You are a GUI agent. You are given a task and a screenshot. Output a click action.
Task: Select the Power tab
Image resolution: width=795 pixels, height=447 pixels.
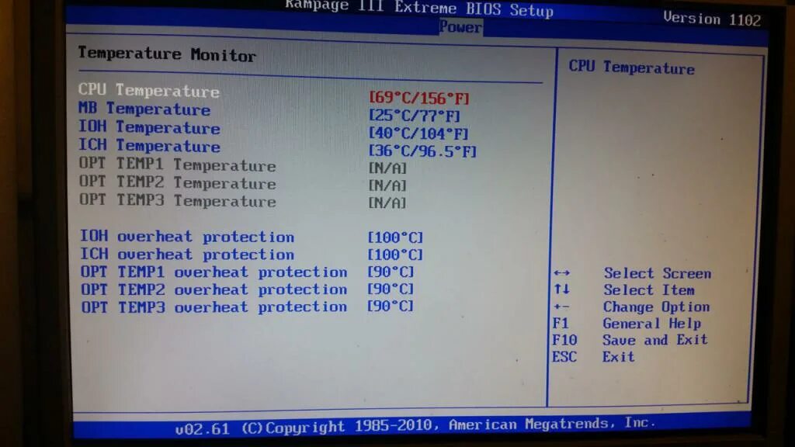[x=460, y=27]
